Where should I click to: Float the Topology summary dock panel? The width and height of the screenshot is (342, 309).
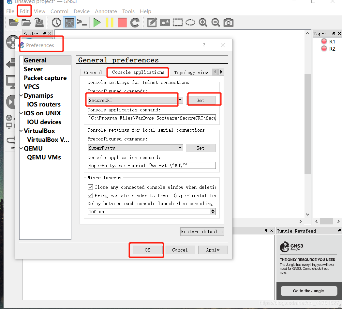[x=334, y=33]
